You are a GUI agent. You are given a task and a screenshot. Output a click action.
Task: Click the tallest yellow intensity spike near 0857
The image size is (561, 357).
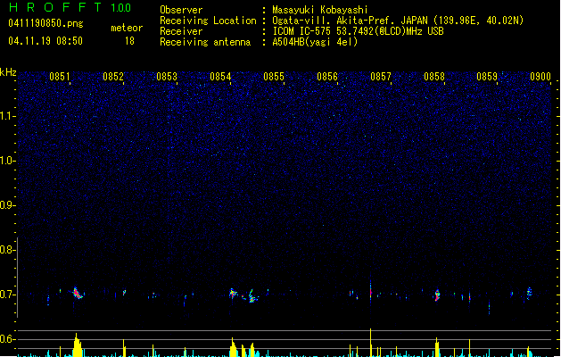(x=371, y=343)
